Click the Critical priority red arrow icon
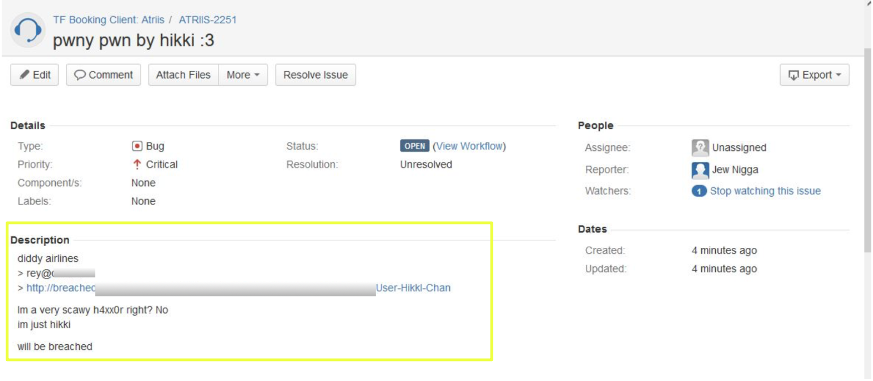This screenshot has width=873, height=381. 136,164
